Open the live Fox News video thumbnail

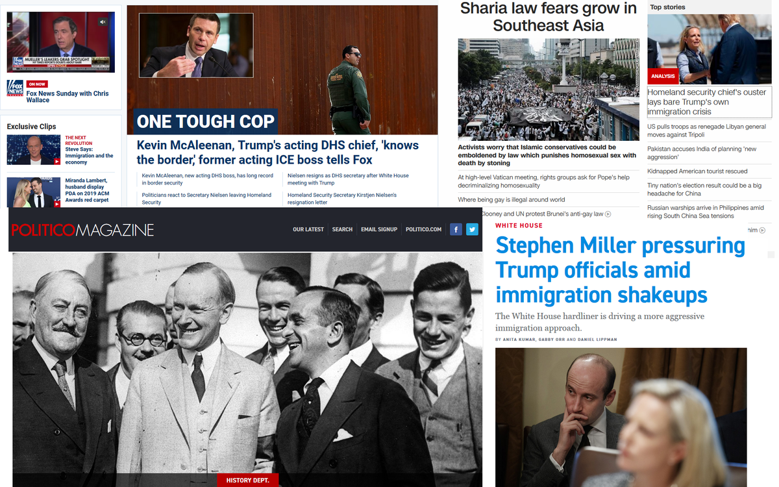pyautogui.click(x=61, y=42)
